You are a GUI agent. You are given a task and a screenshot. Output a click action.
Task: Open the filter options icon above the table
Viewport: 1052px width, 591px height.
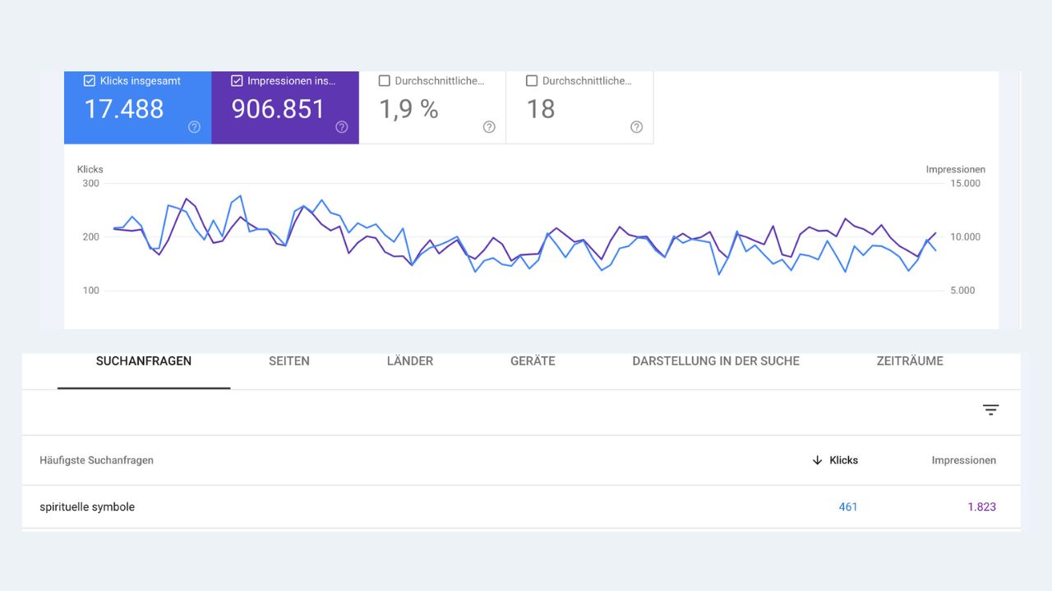[x=990, y=409]
